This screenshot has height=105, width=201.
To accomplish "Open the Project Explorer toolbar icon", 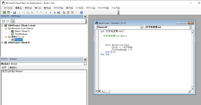I will click(x=64, y=12).
